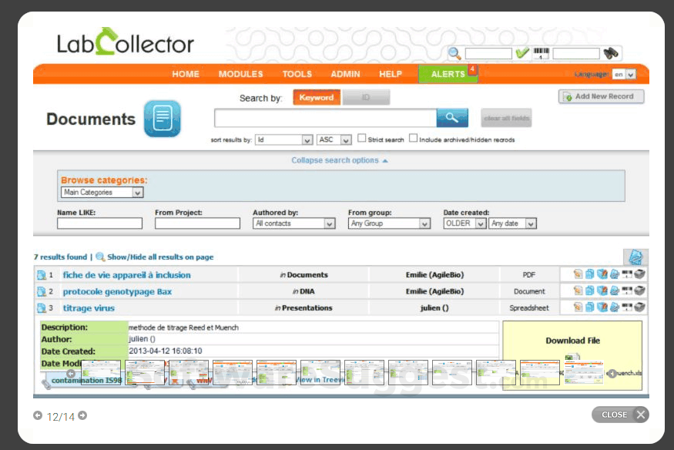This screenshot has width=674, height=450.
Task: Check Include archived/hidden records
Action: 413,137
